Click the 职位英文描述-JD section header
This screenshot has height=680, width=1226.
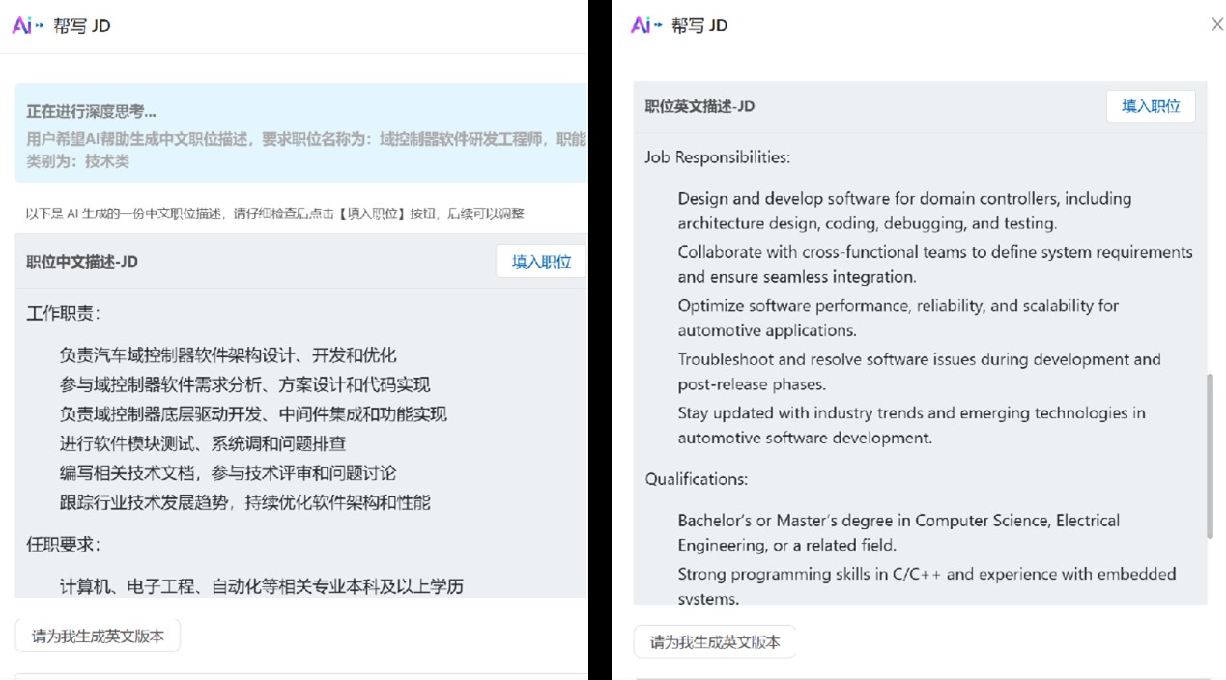pyautogui.click(x=701, y=106)
